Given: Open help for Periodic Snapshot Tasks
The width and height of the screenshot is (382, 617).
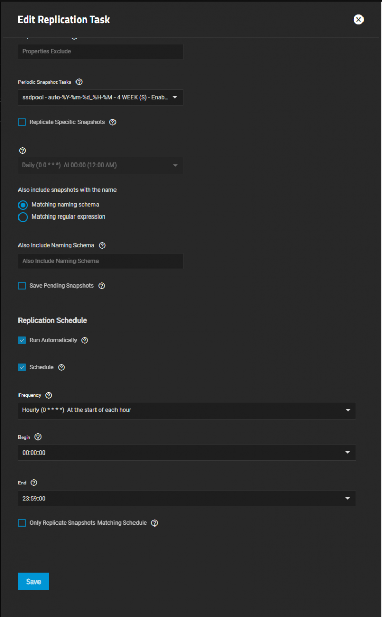Looking at the screenshot, I should (79, 82).
